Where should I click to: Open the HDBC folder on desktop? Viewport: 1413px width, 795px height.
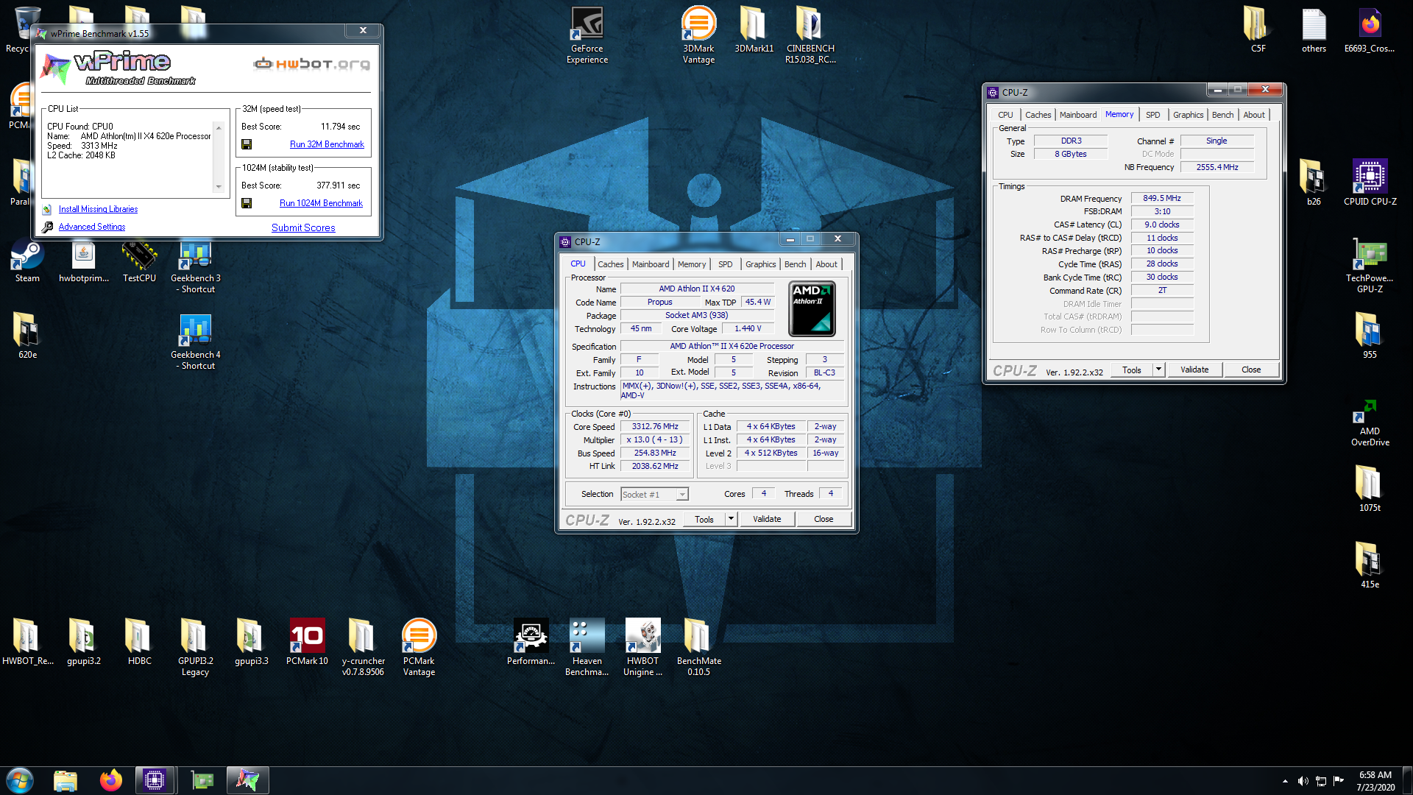(139, 642)
